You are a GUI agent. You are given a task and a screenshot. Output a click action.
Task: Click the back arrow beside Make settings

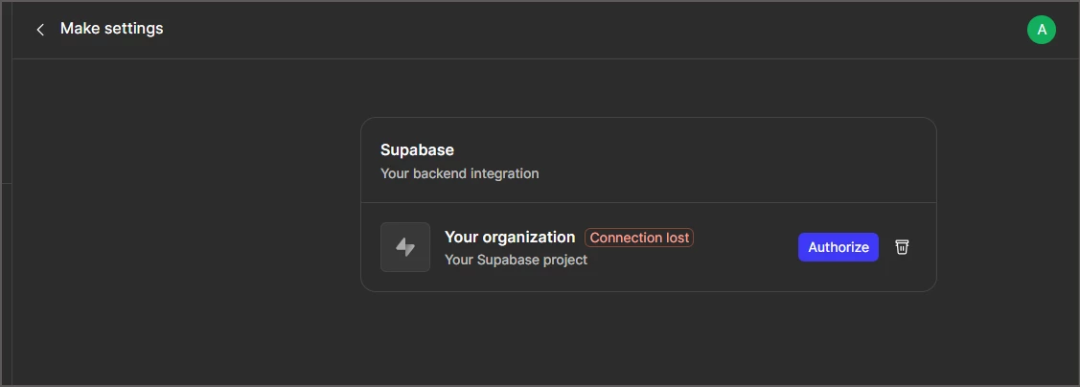[x=40, y=30]
